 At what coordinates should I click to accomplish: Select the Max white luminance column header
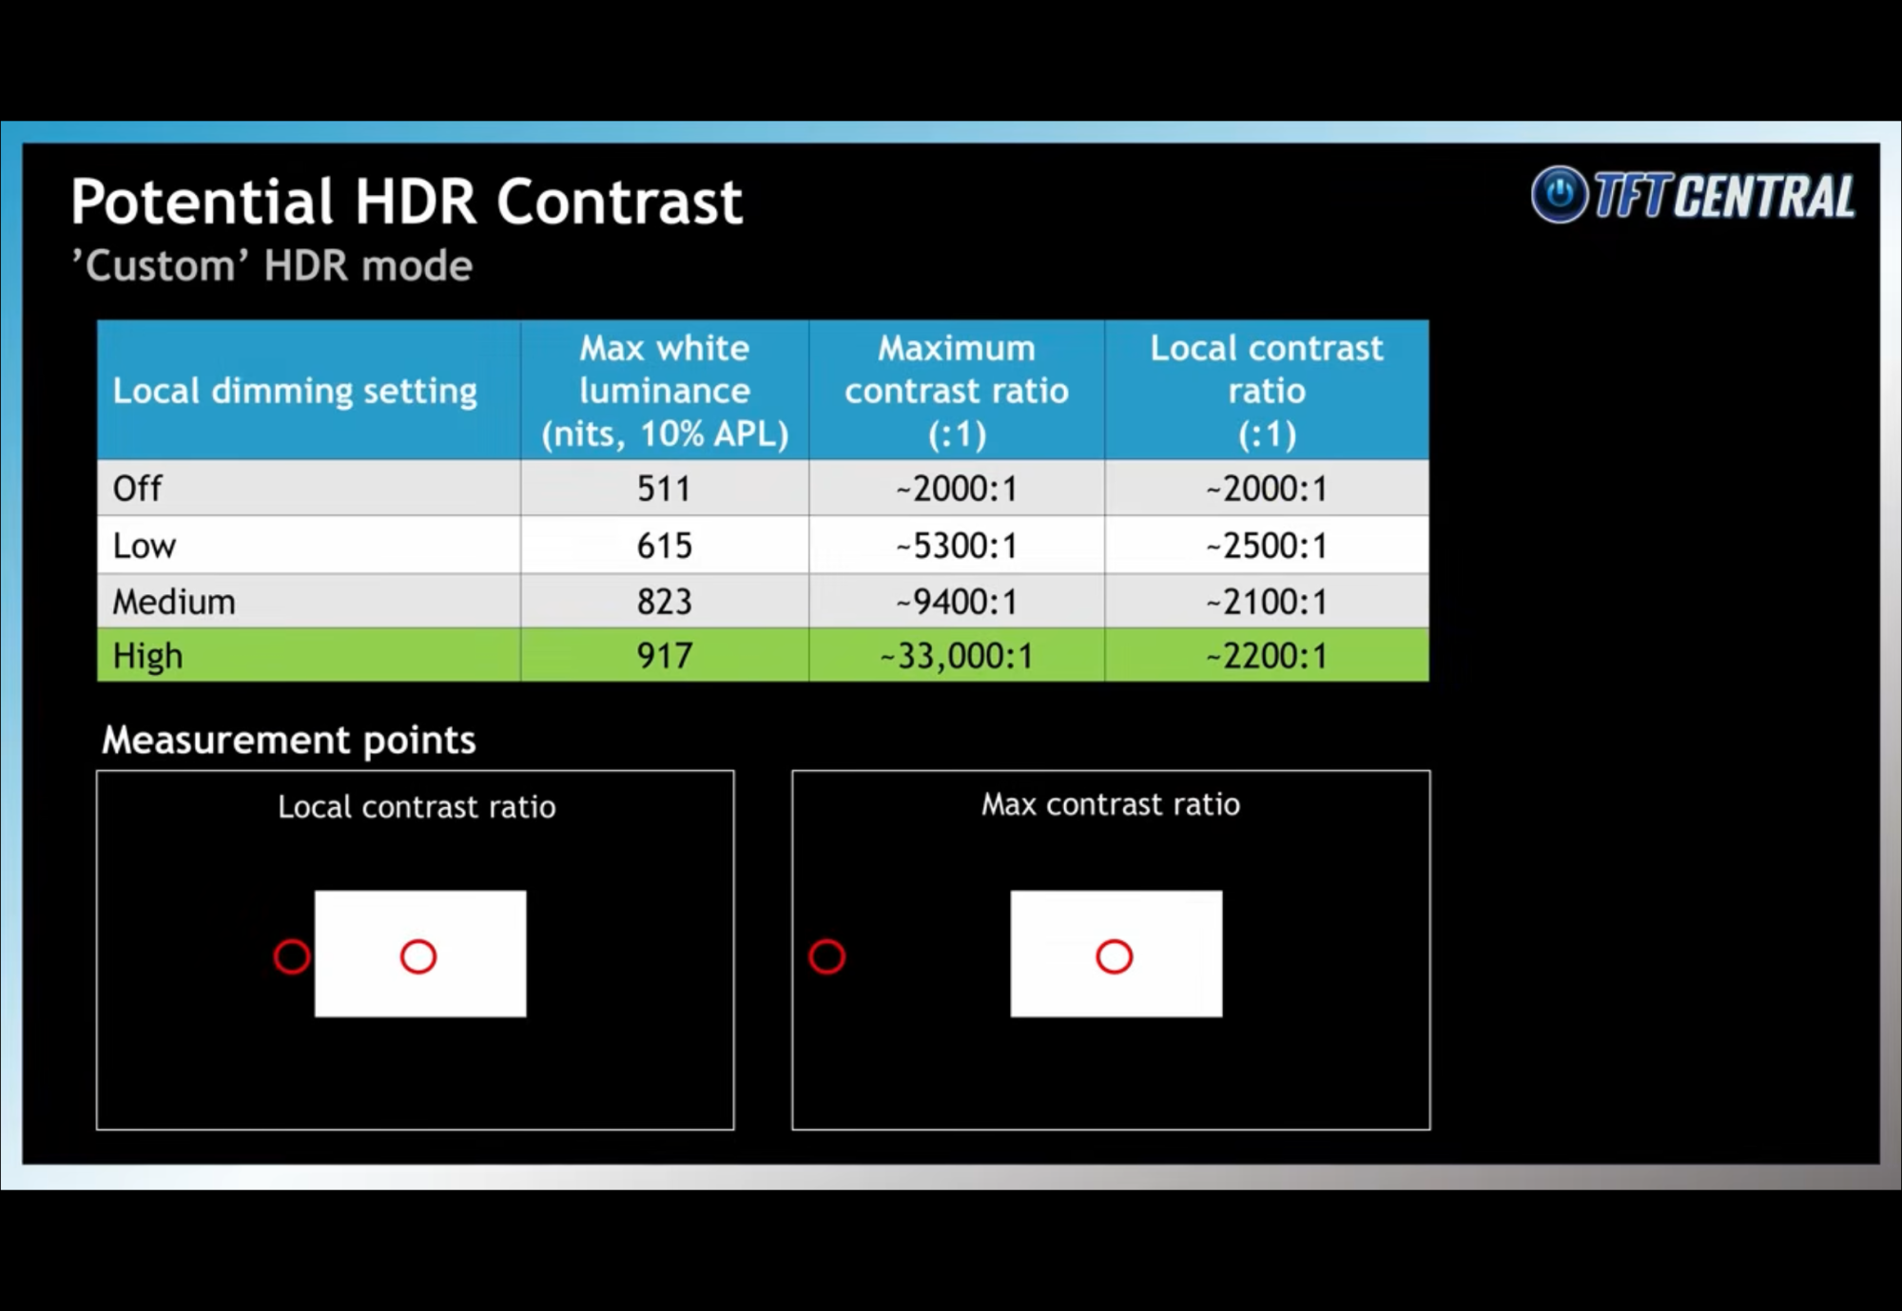pos(665,391)
